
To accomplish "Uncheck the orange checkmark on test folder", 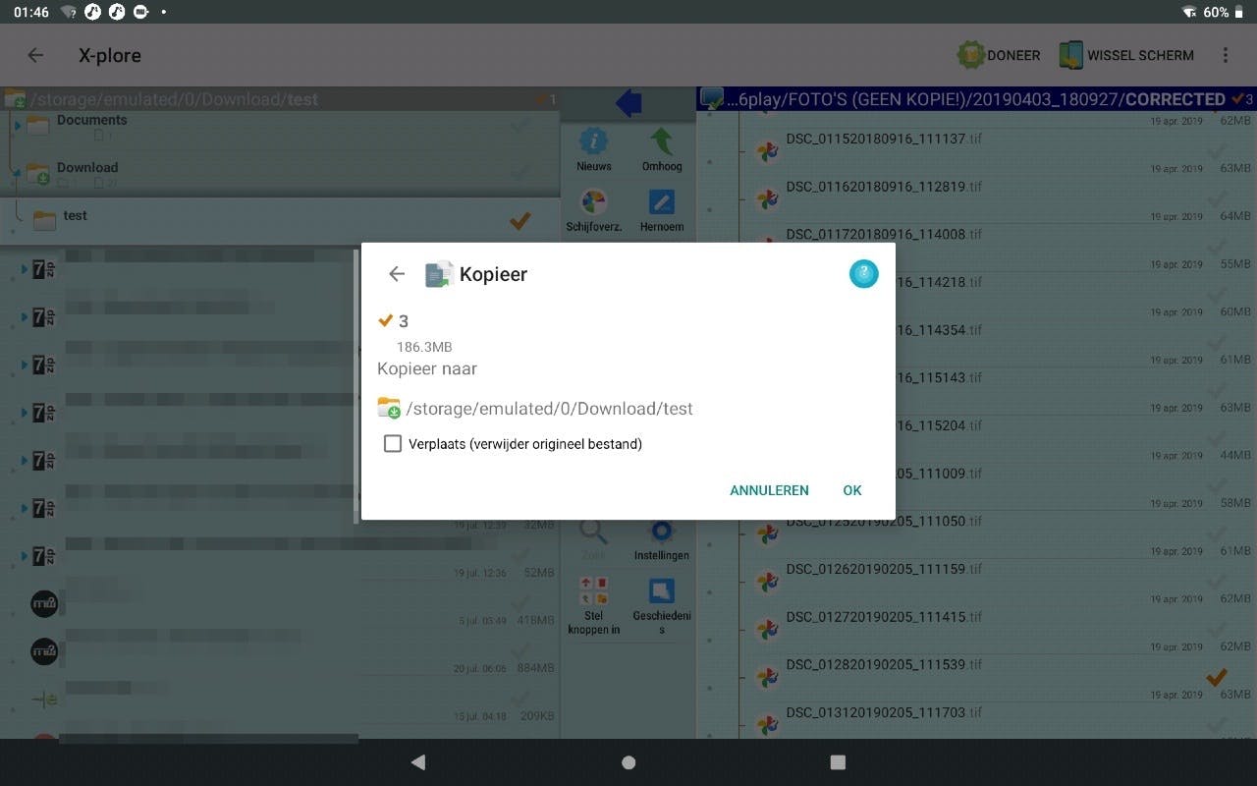I will (520, 221).
